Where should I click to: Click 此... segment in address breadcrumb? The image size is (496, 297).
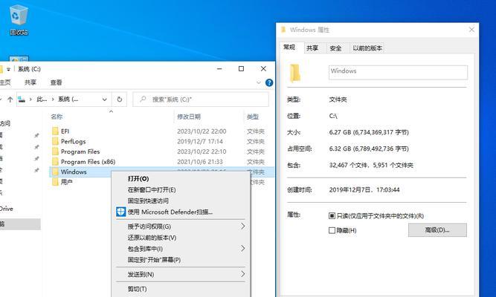coord(42,99)
